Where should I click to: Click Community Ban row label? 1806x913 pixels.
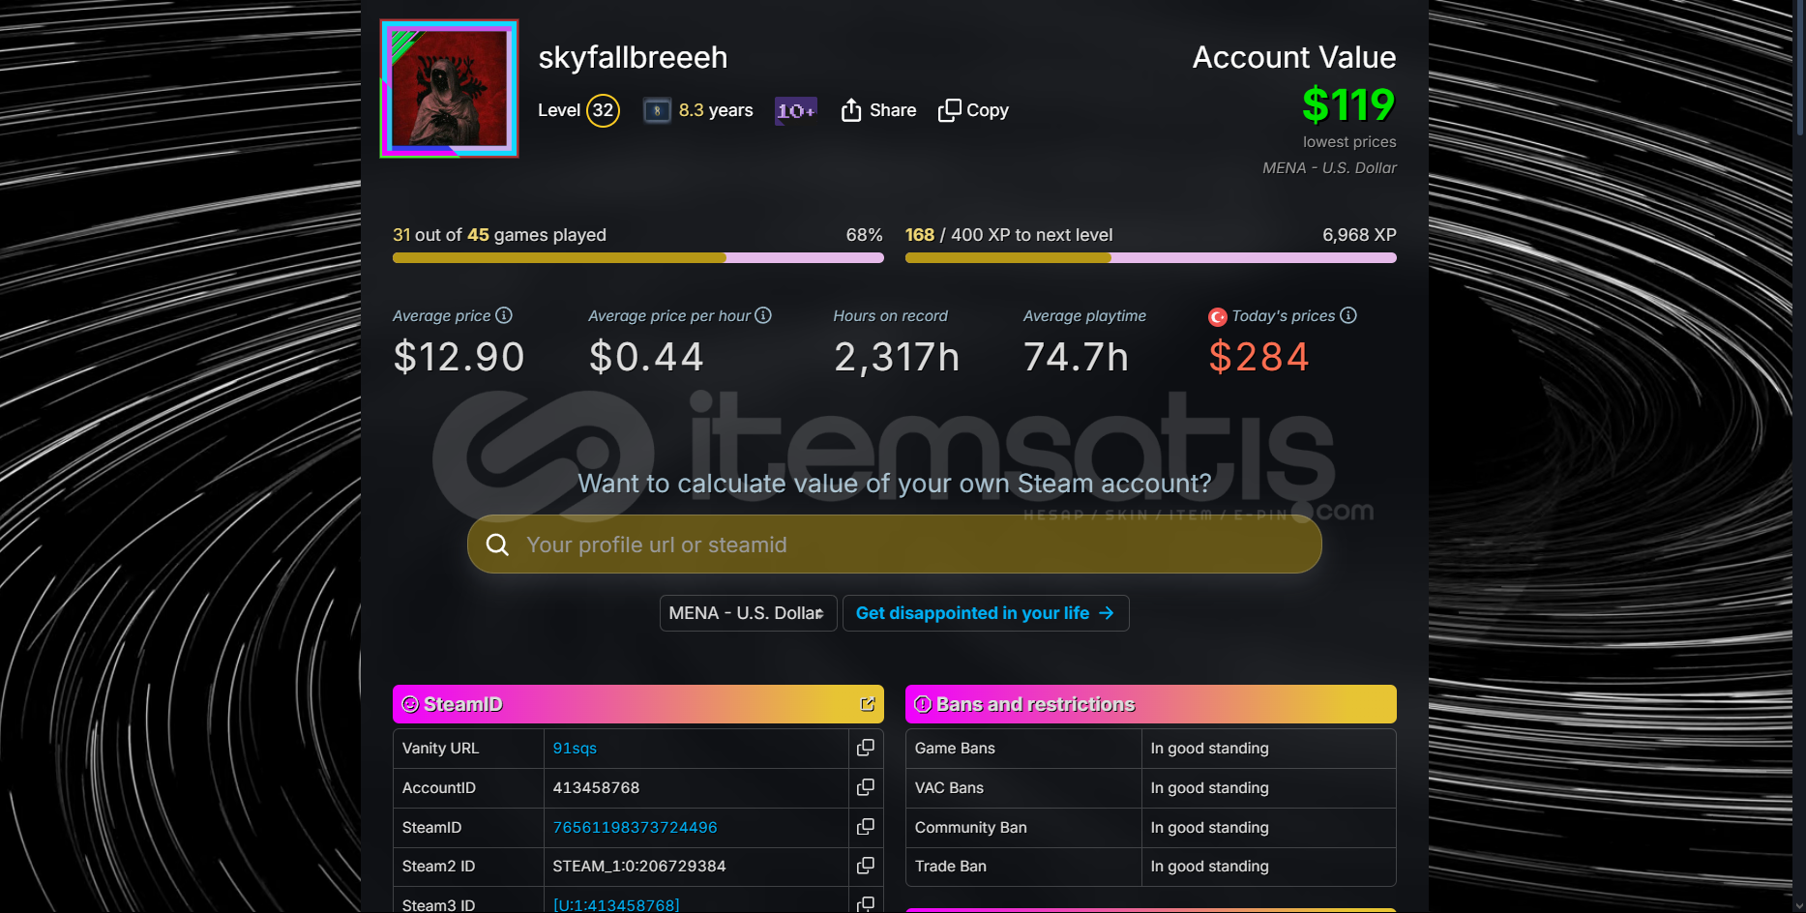pos(970,828)
